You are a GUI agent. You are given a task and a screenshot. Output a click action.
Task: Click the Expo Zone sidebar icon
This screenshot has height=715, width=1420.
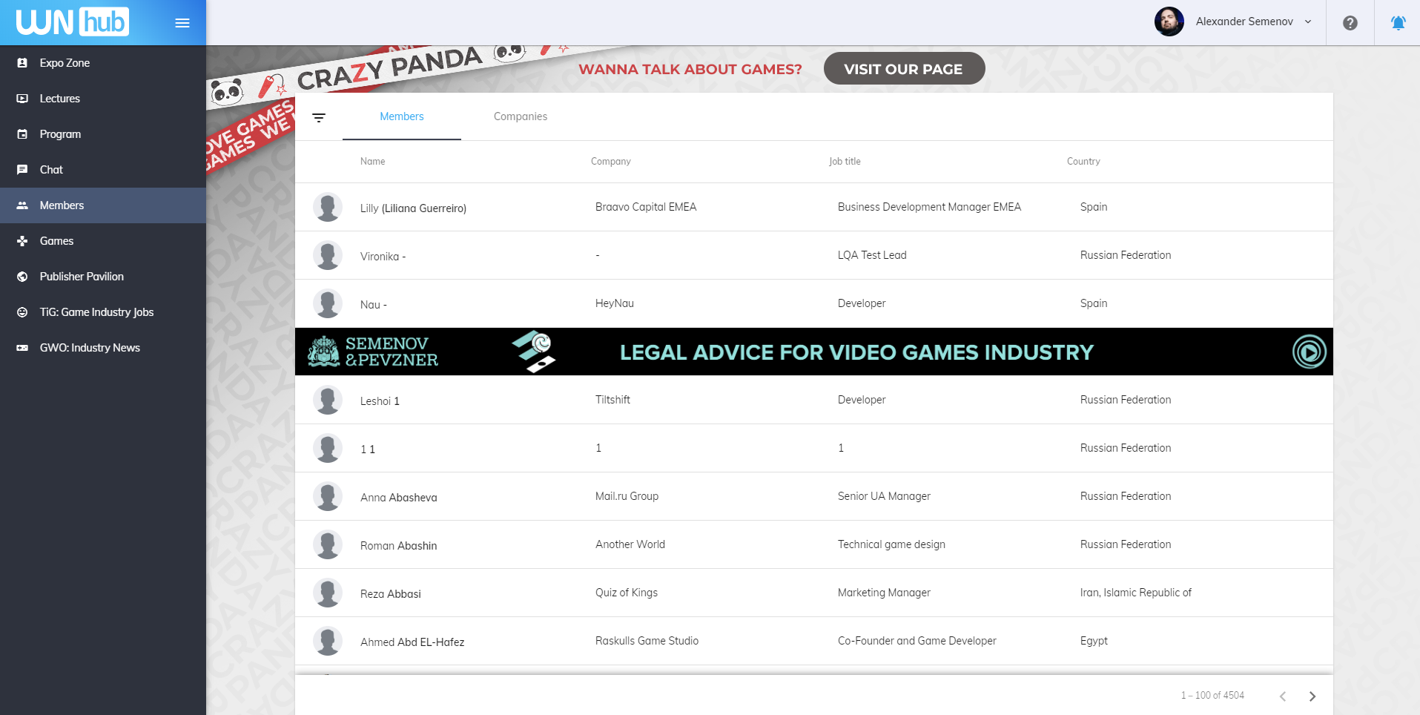tap(22, 63)
